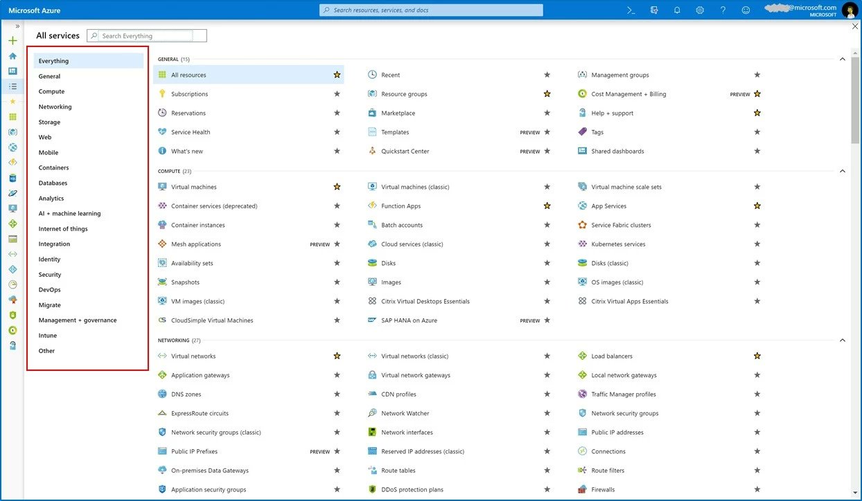Click the Subscriptions key icon
The height and width of the screenshot is (501, 862).
[162, 93]
